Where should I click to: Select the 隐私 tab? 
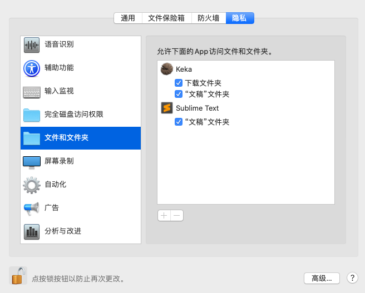tap(239, 18)
